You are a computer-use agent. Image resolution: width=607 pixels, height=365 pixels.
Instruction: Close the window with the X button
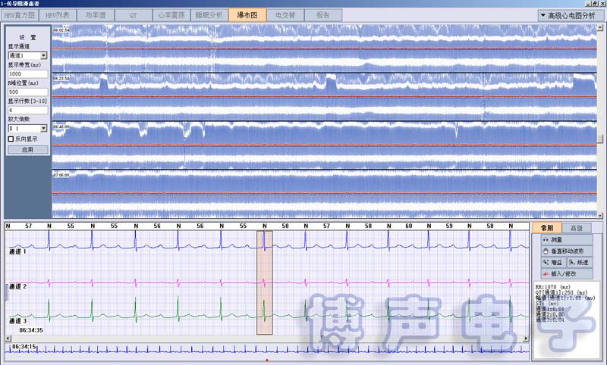coord(602,4)
